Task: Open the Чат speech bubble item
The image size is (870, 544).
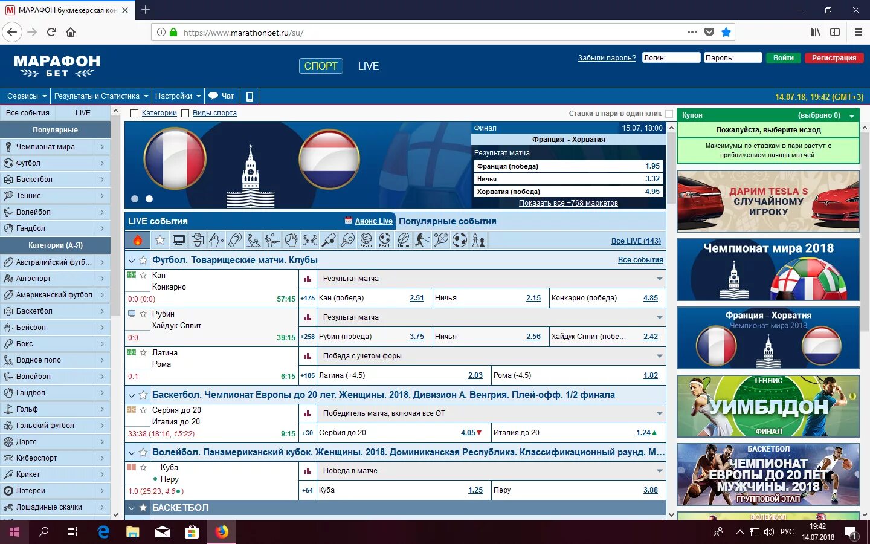Action: 221,96
